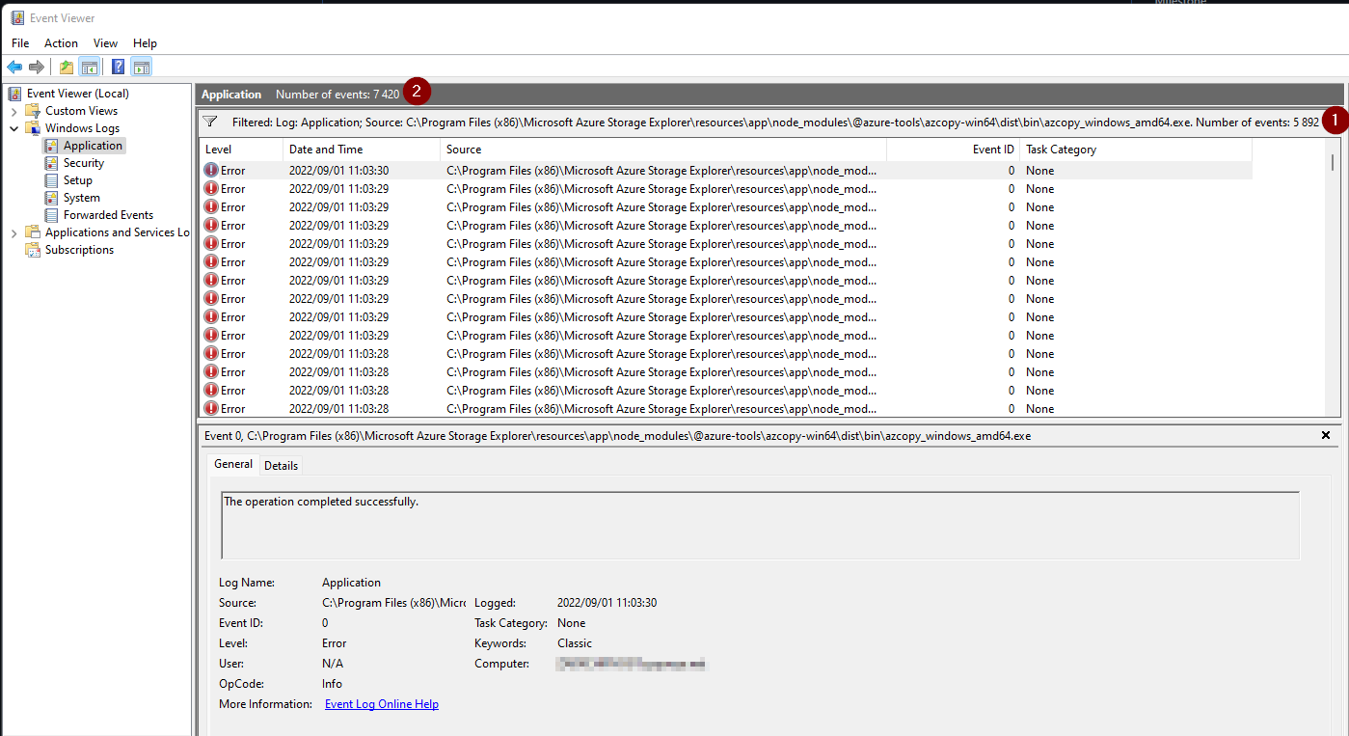Image resolution: width=1349 pixels, height=736 pixels.
Task: Click the red Error icon on the topmost event
Action: [212, 170]
